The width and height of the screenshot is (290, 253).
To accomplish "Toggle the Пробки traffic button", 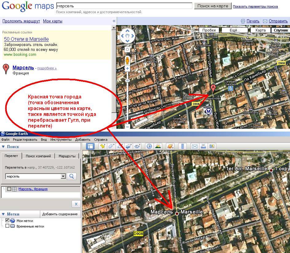I will tap(209, 30).
